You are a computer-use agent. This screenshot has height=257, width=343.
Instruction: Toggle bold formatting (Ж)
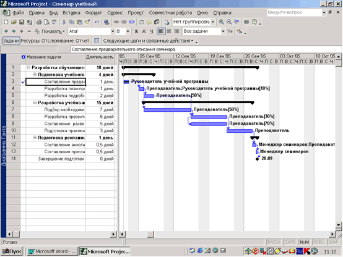pyautogui.click(x=136, y=32)
